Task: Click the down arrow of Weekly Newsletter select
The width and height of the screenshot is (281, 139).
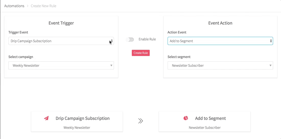Action: [x=111, y=65]
